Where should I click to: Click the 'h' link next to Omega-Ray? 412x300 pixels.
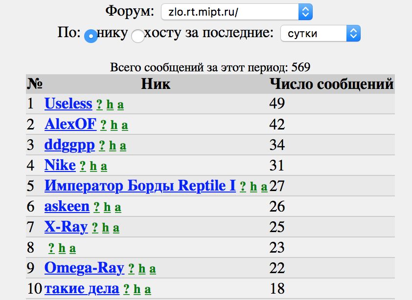142,269
